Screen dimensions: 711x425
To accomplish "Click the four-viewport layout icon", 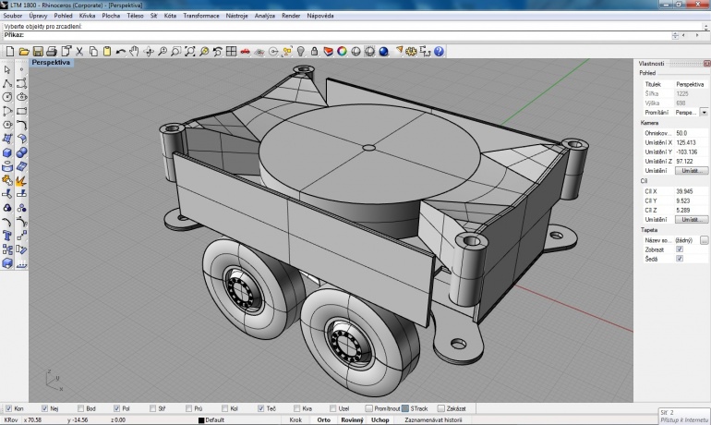I will tap(231, 51).
